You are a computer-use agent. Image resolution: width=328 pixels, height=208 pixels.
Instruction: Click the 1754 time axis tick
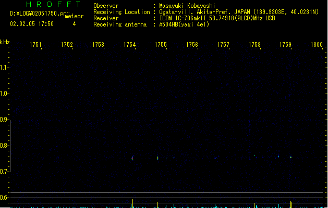coord(130,45)
